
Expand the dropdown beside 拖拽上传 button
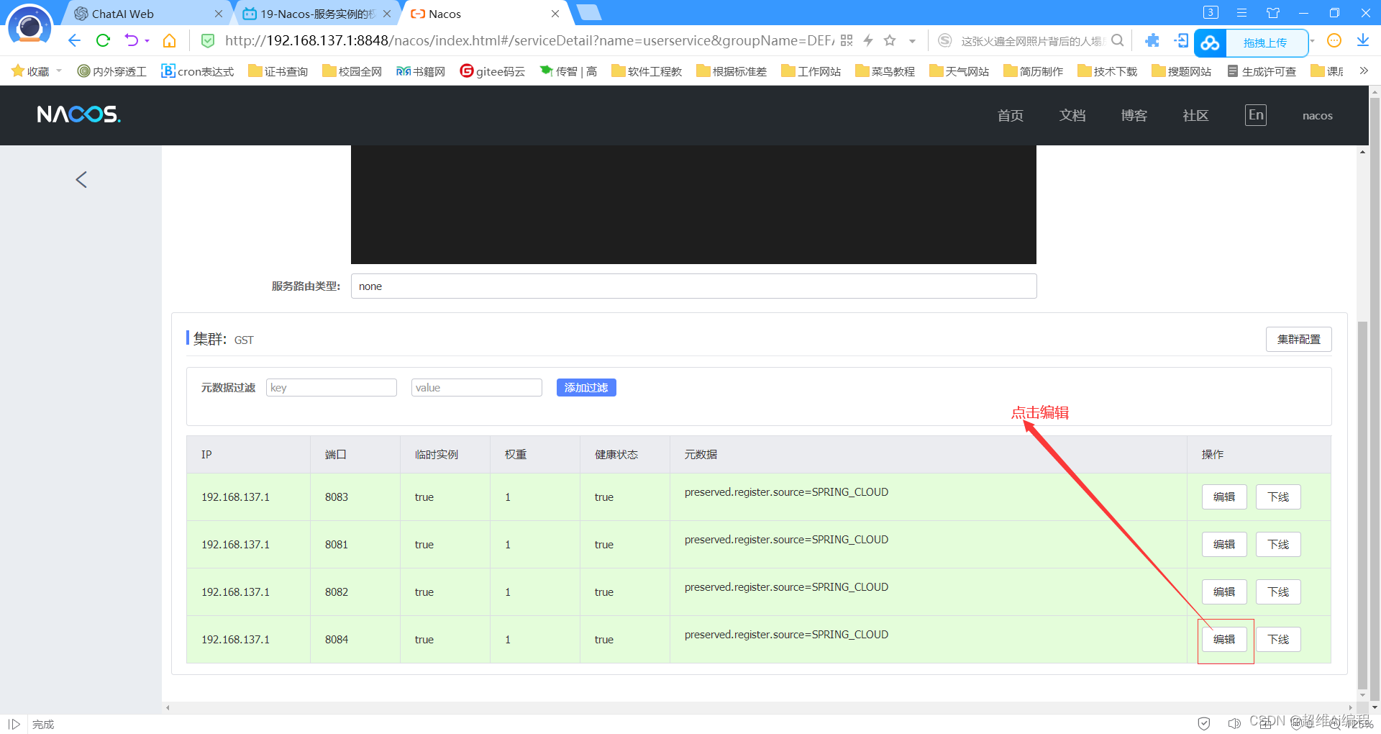point(1313,41)
